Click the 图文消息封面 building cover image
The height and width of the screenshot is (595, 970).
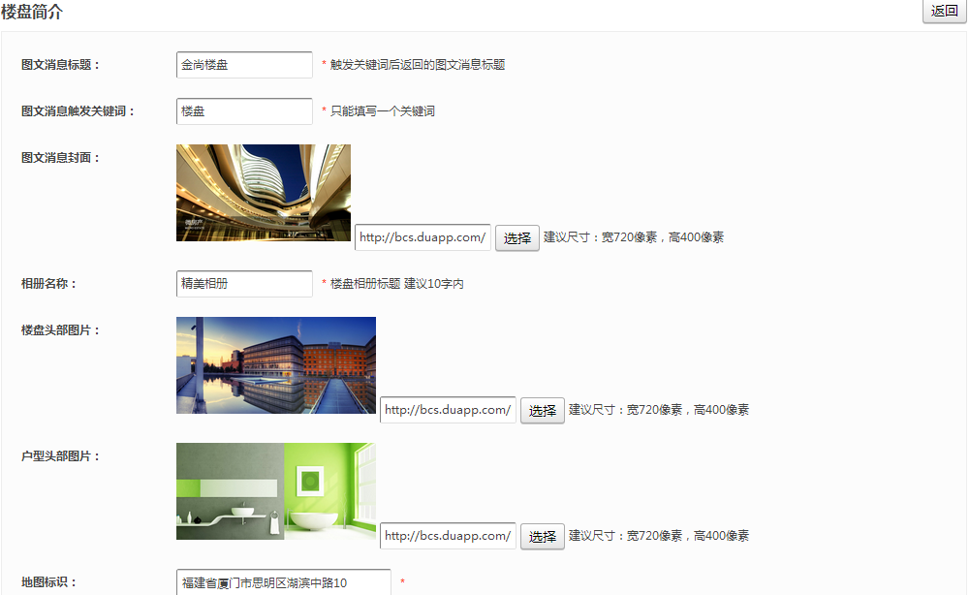tap(263, 193)
